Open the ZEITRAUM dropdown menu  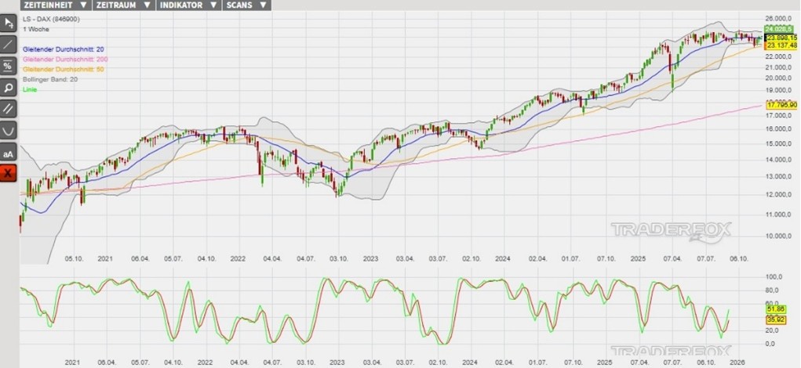pos(122,5)
